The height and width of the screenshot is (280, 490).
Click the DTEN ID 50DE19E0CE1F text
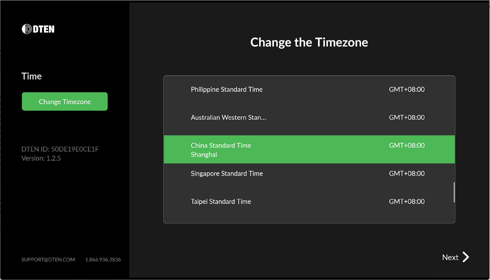(60, 149)
